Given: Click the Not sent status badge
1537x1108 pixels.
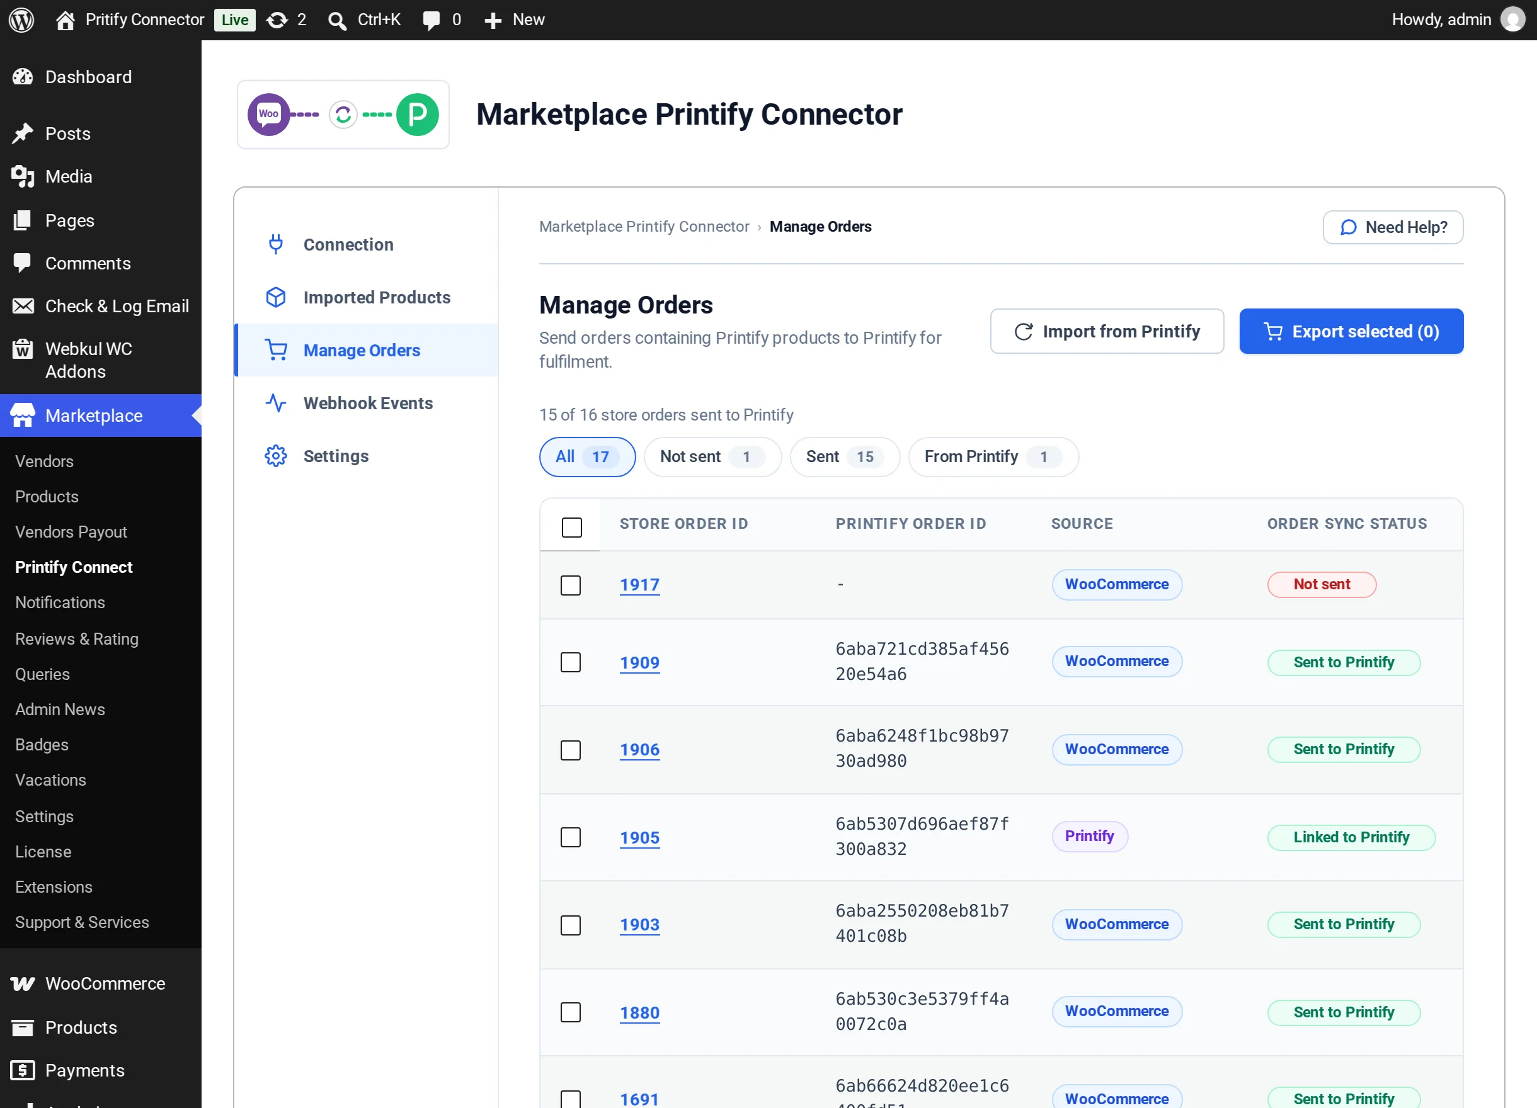Looking at the screenshot, I should pos(1322,584).
